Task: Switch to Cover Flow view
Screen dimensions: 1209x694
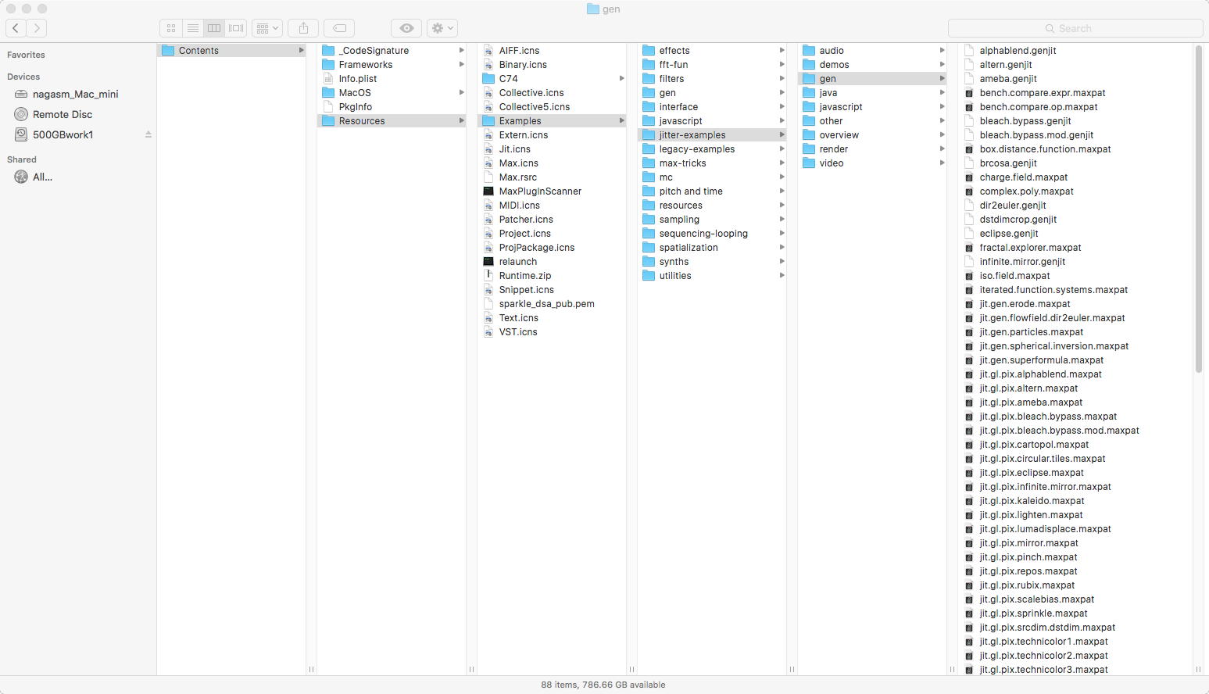Action: coord(236,28)
